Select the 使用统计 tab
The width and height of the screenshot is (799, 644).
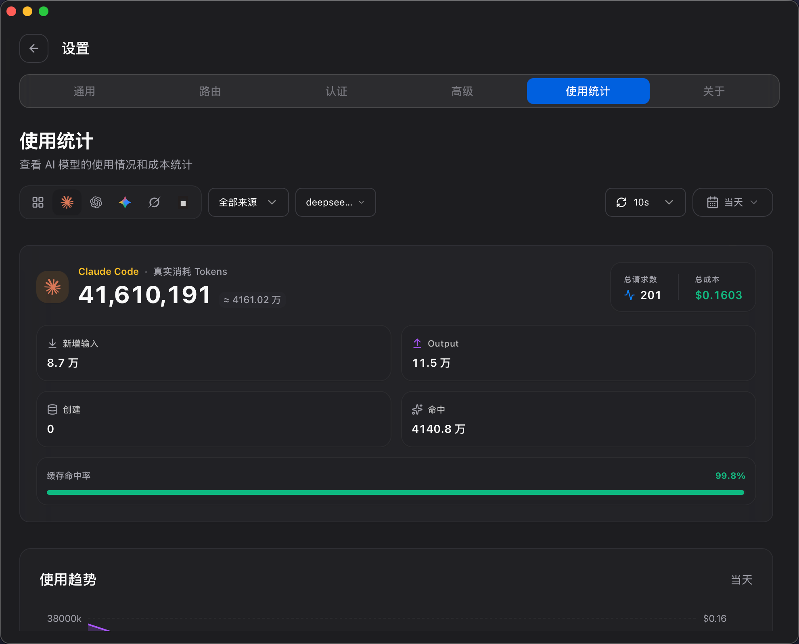[588, 91]
